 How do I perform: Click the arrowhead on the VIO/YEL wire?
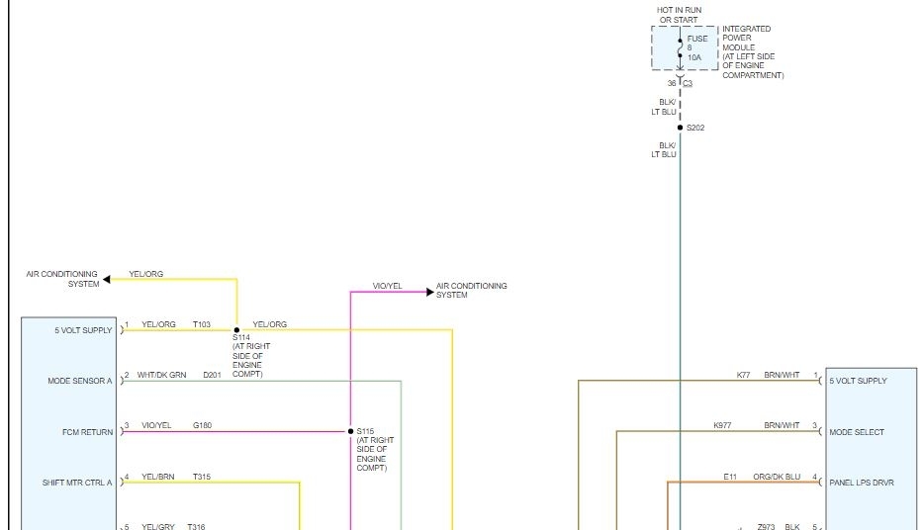coord(429,292)
